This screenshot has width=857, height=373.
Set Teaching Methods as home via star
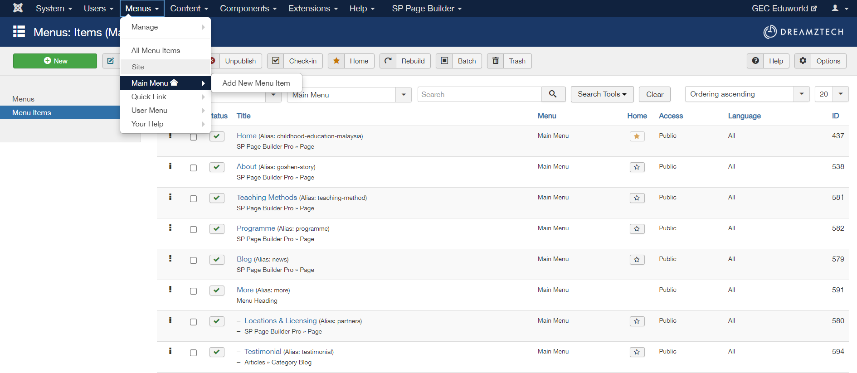coord(637,198)
